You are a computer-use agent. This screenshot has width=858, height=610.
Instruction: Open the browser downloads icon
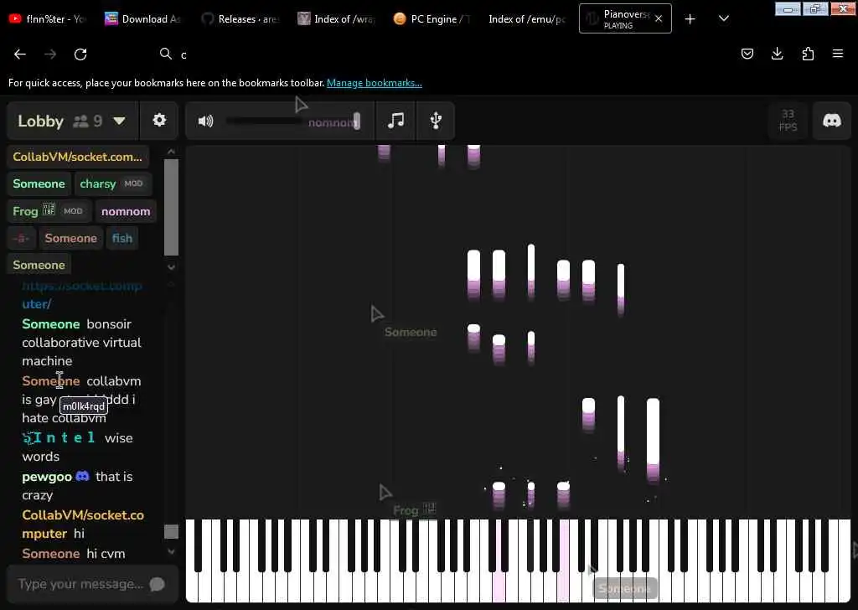pos(777,54)
